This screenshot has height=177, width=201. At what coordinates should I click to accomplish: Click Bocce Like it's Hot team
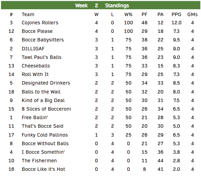[43, 169]
